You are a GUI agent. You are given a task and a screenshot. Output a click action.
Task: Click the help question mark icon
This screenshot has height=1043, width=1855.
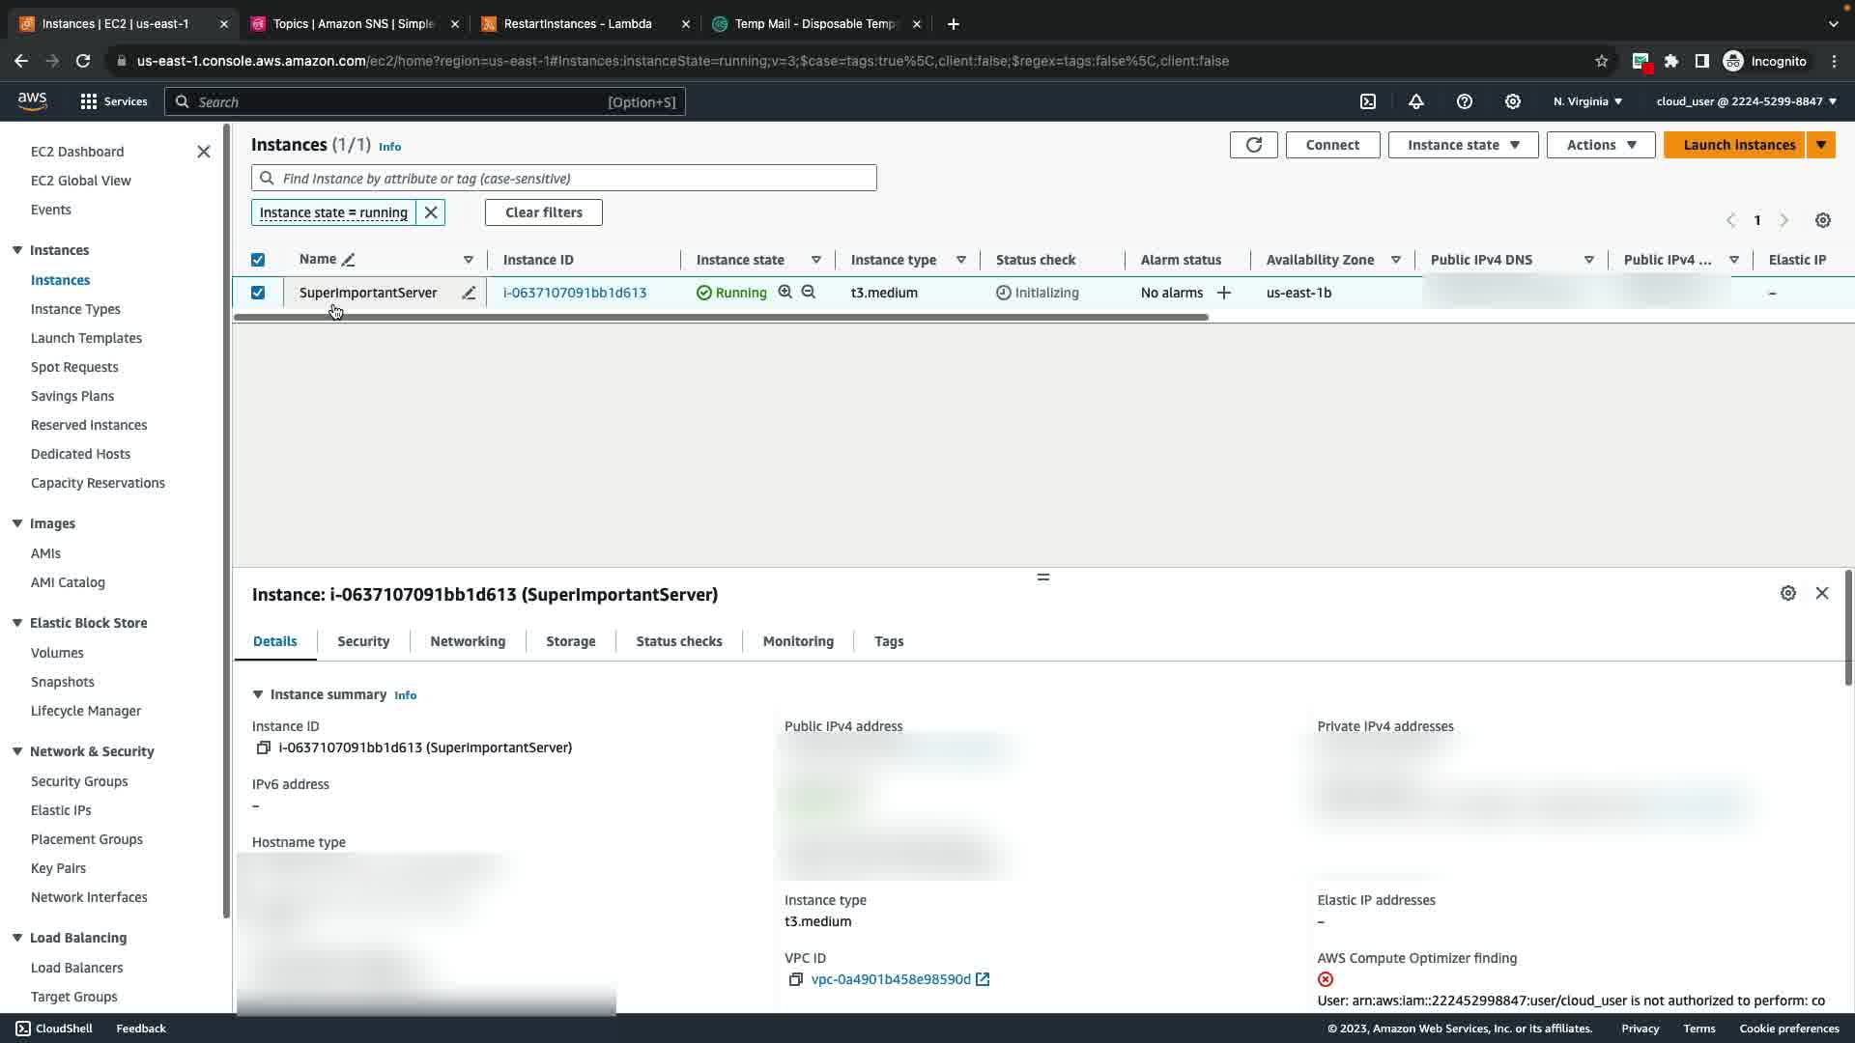tap(1465, 101)
